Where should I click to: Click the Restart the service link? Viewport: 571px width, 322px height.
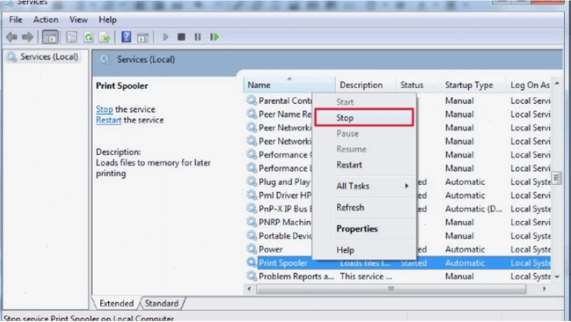tap(108, 120)
